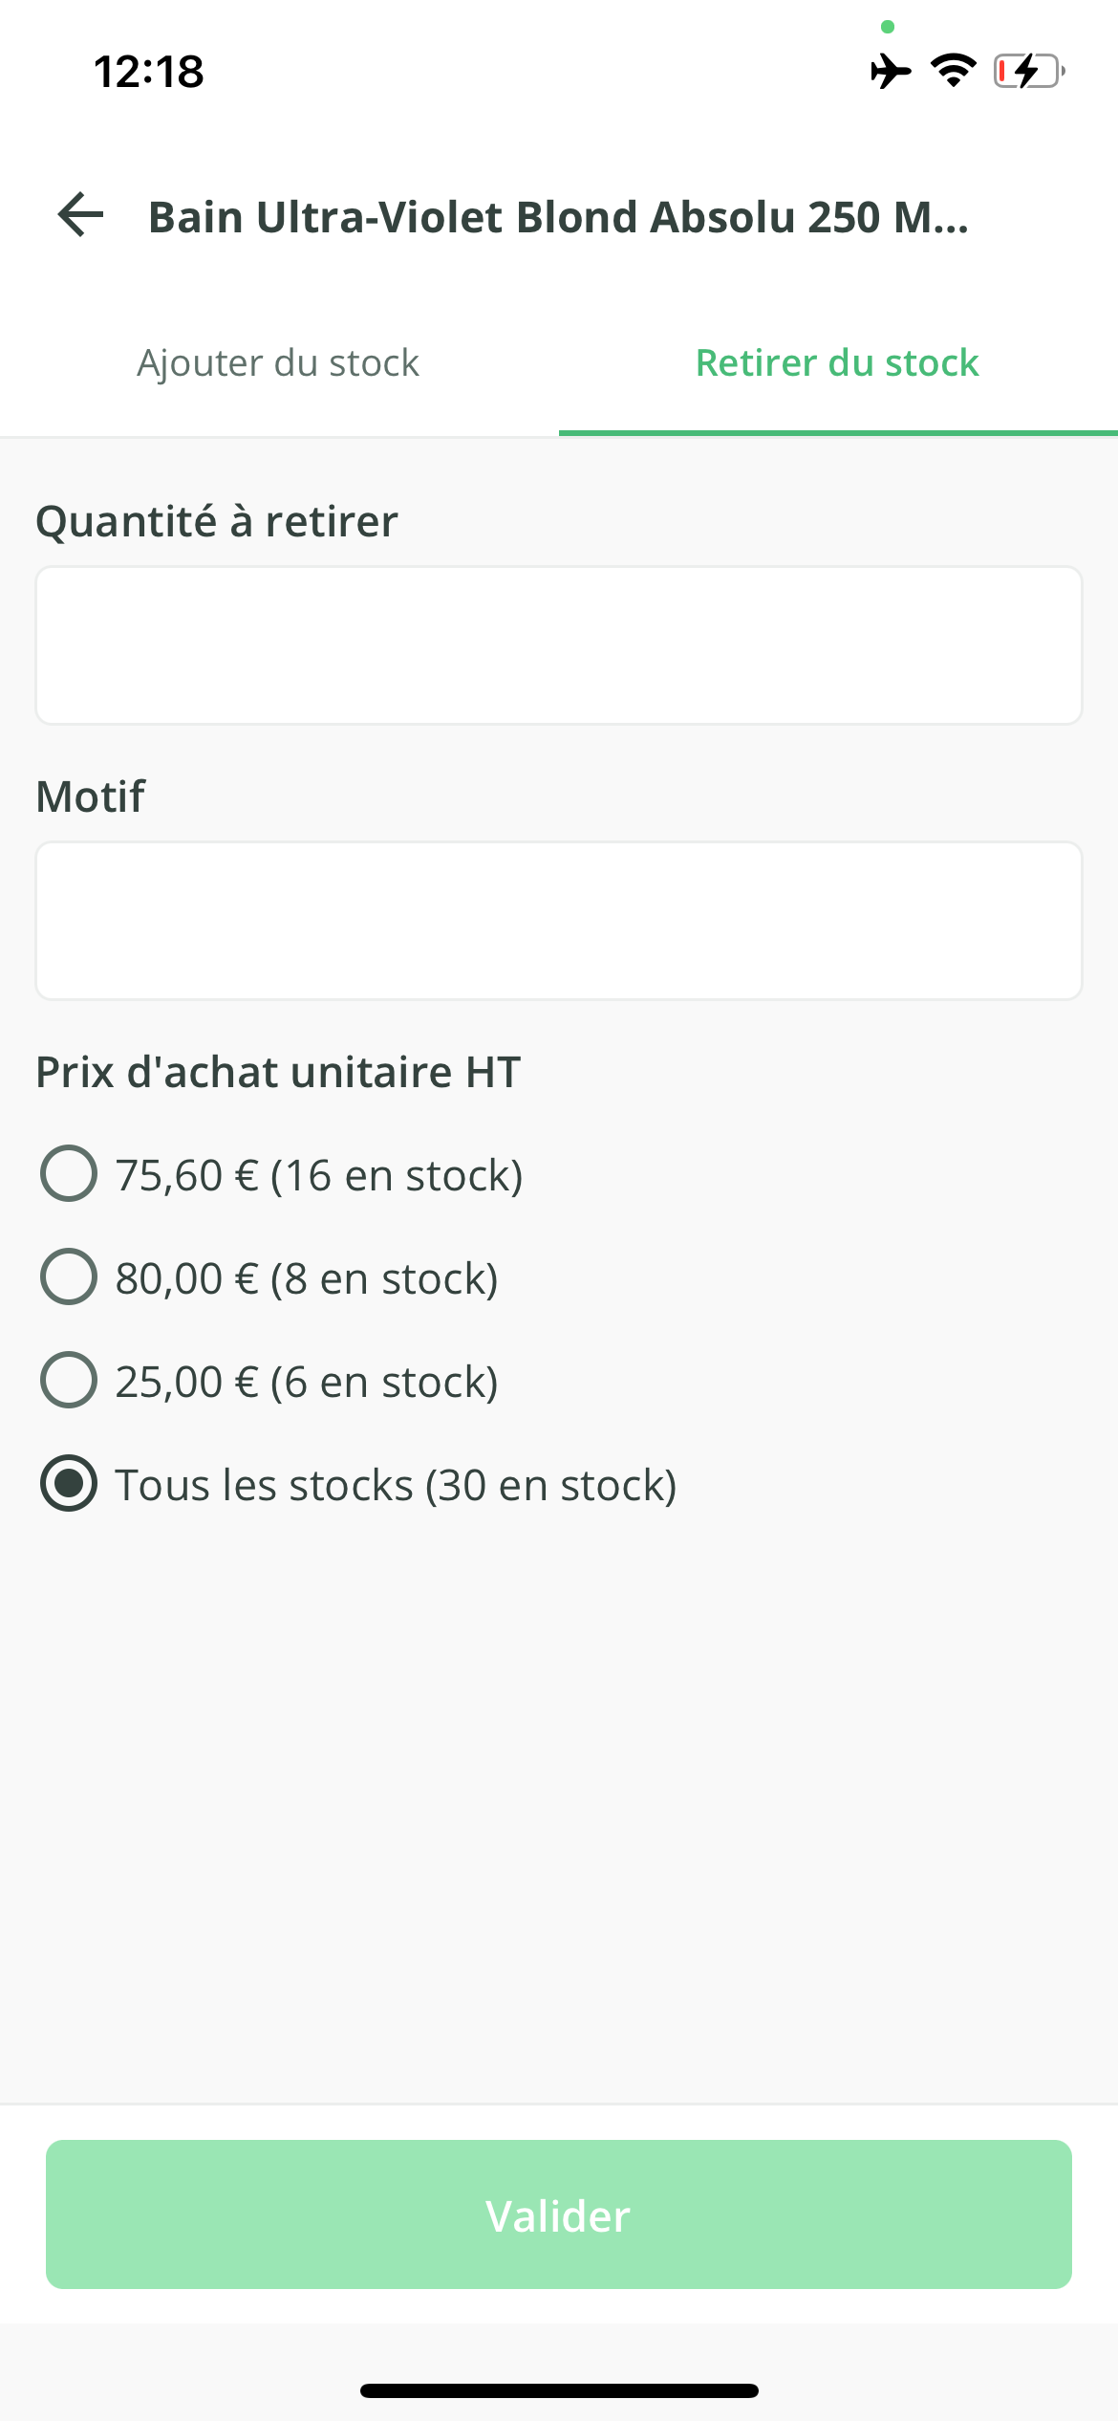
Task: Select Tous les stocks (30 en stock)
Action: tap(69, 1483)
